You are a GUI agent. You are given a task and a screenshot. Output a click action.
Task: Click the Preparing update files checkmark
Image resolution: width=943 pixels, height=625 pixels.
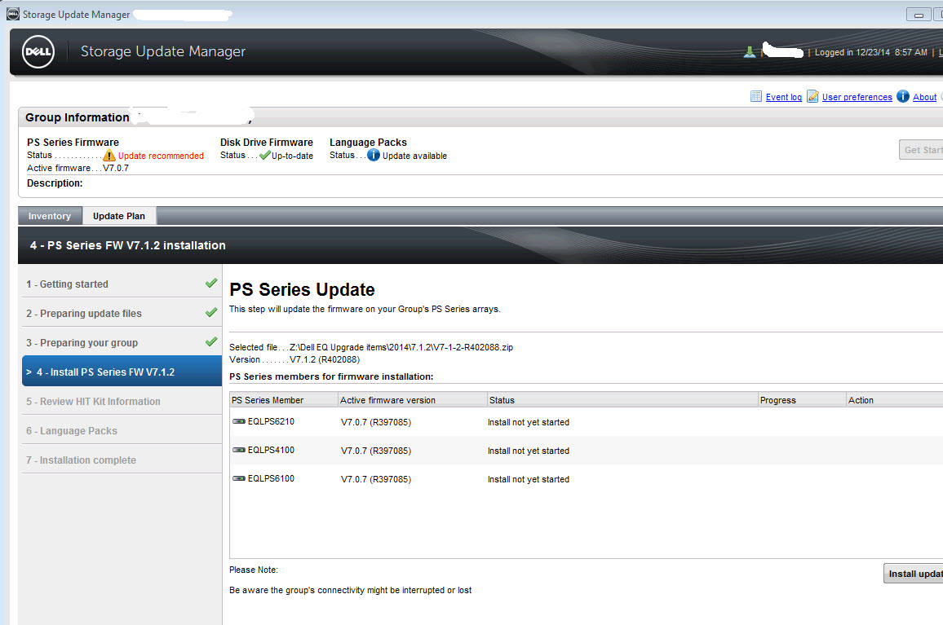pyautogui.click(x=211, y=313)
